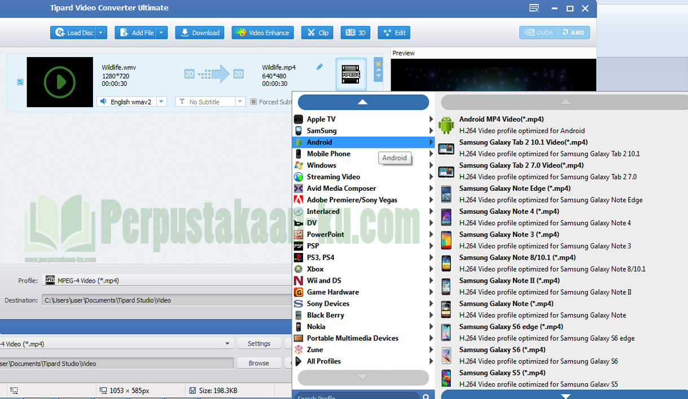Choose Samsung Galaxy Note Edge profile

pos(562,194)
